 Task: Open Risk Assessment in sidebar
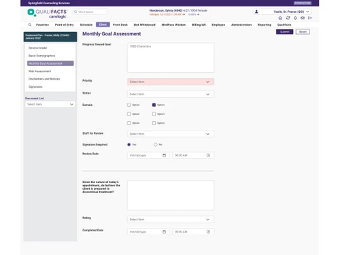point(39,71)
